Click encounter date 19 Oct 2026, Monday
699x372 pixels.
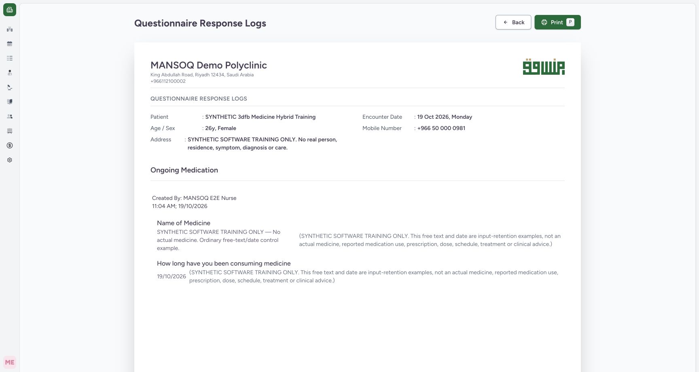click(x=445, y=117)
